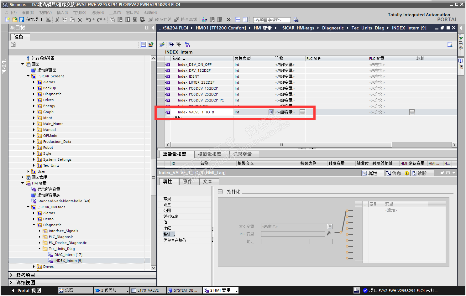This screenshot has height=296, width=466.
Task: Expand the Tec_Units screens folder
Action: pos(34,165)
